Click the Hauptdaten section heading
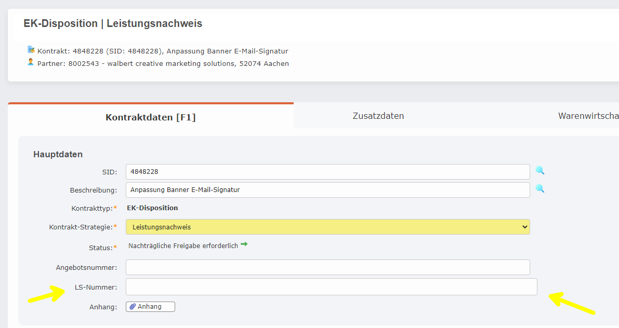This screenshot has width=619, height=328. click(x=58, y=154)
